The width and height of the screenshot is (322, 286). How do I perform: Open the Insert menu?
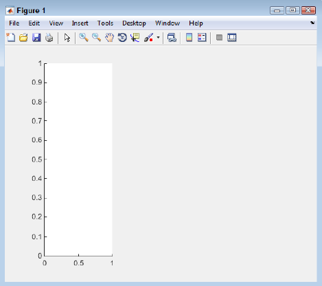click(80, 23)
